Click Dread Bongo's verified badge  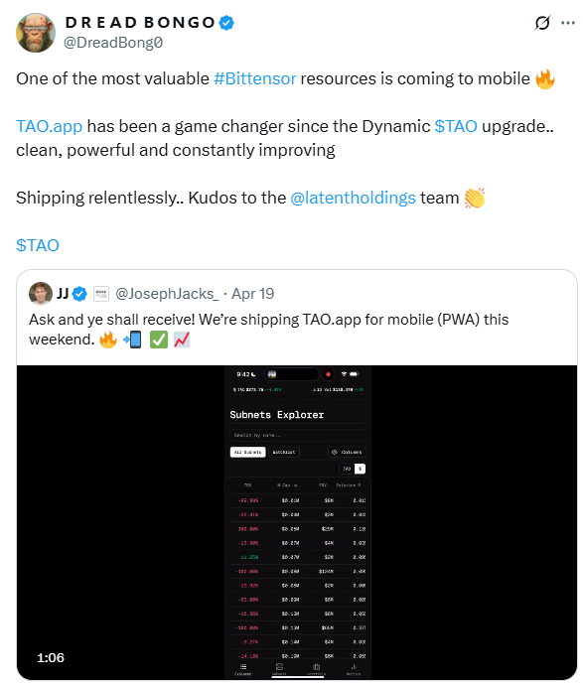click(x=226, y=22)
